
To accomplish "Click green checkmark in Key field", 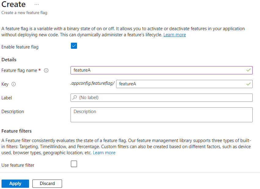I will point(249,84).
